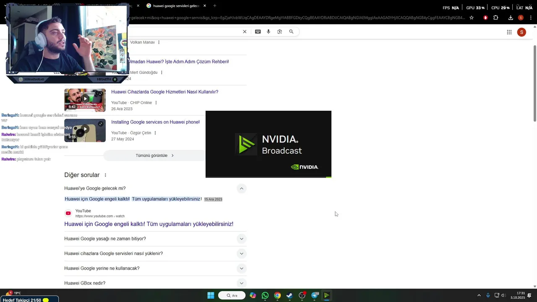Open a new browser tab
The width and height of the screenshot is (537, 302).
tap(215, 6)
